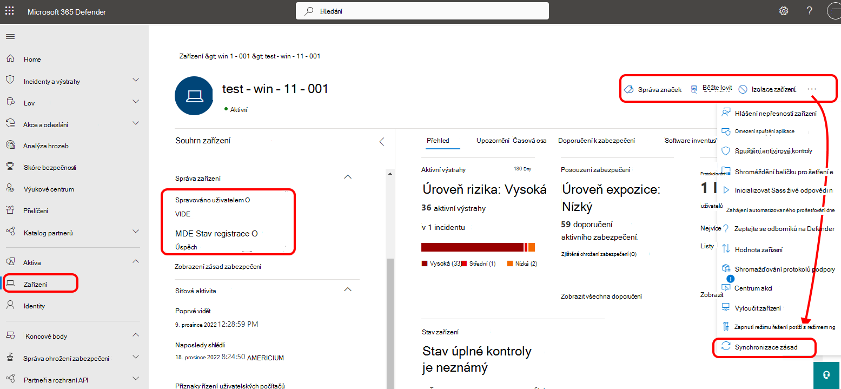Collapse the Síťová aktivita section

348,289
